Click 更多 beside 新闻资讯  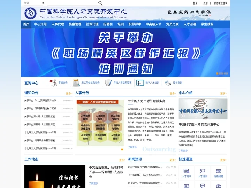click(x=173, y=160)
